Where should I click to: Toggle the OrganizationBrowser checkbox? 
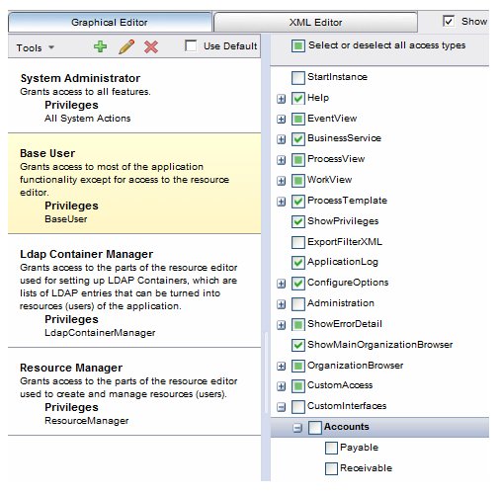click(298, 366)
